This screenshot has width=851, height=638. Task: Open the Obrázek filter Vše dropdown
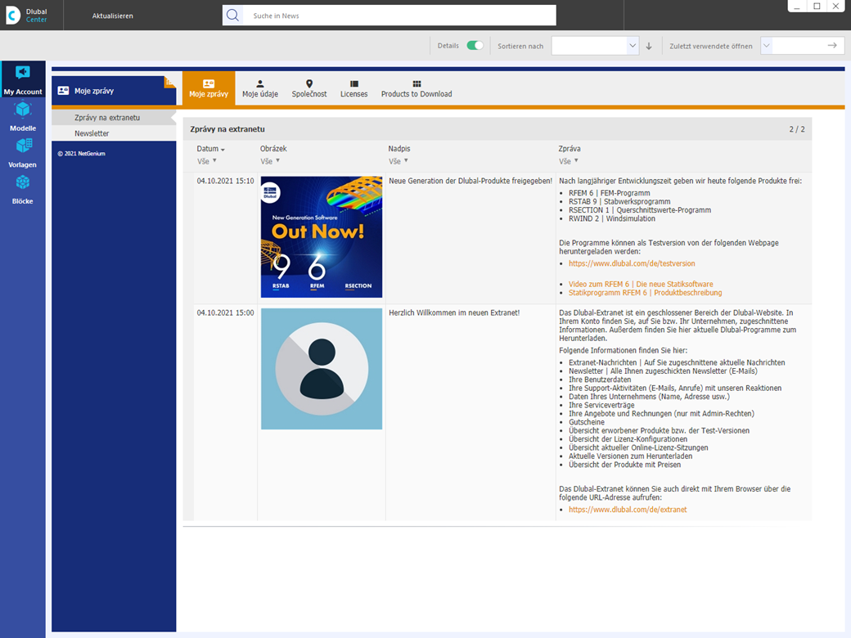(270, 161)
